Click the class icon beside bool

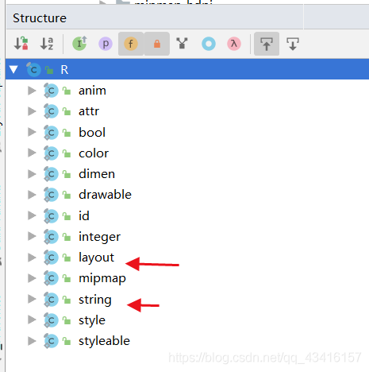51,132
